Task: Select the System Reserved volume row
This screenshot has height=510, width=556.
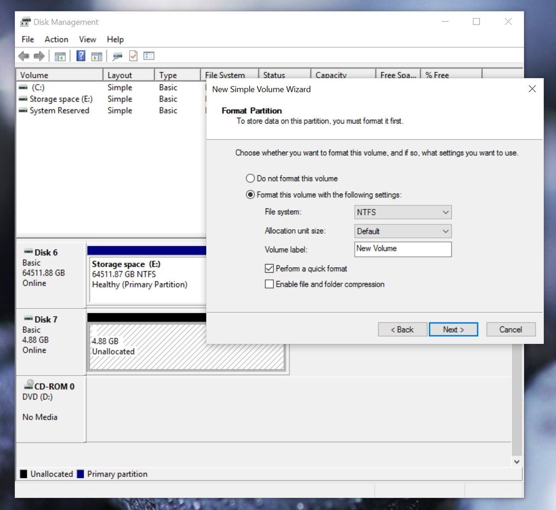Action: click(111, 111)
